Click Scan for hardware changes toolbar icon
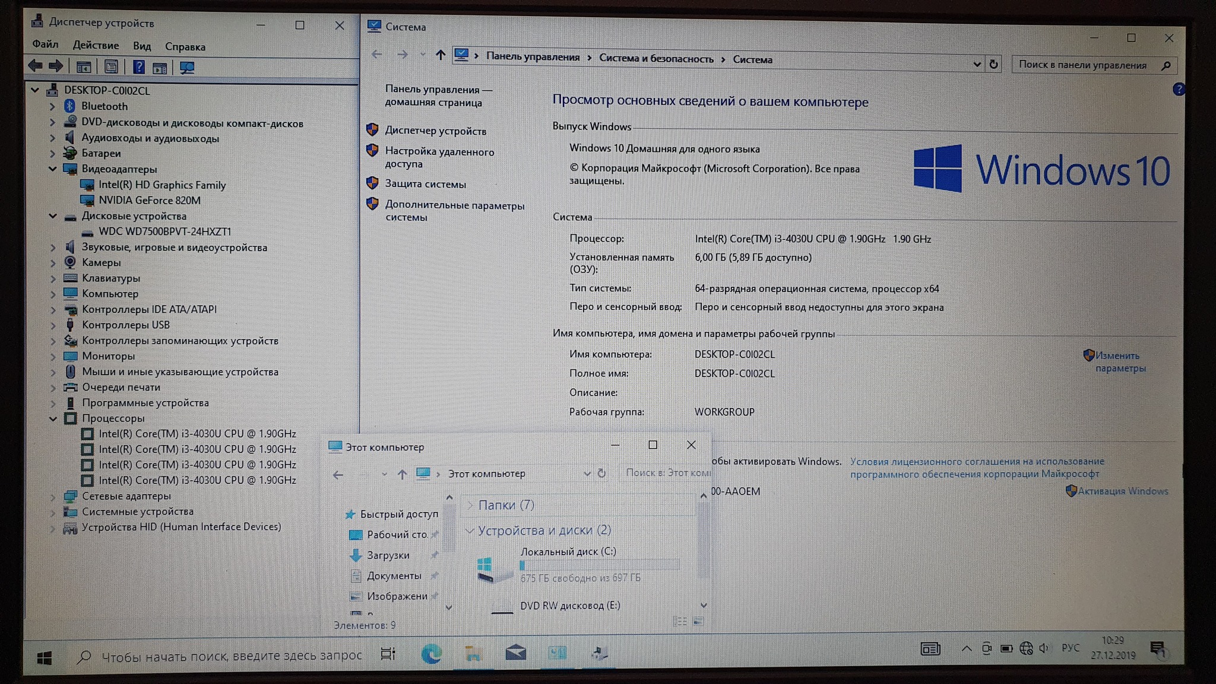 click(187, 68)
